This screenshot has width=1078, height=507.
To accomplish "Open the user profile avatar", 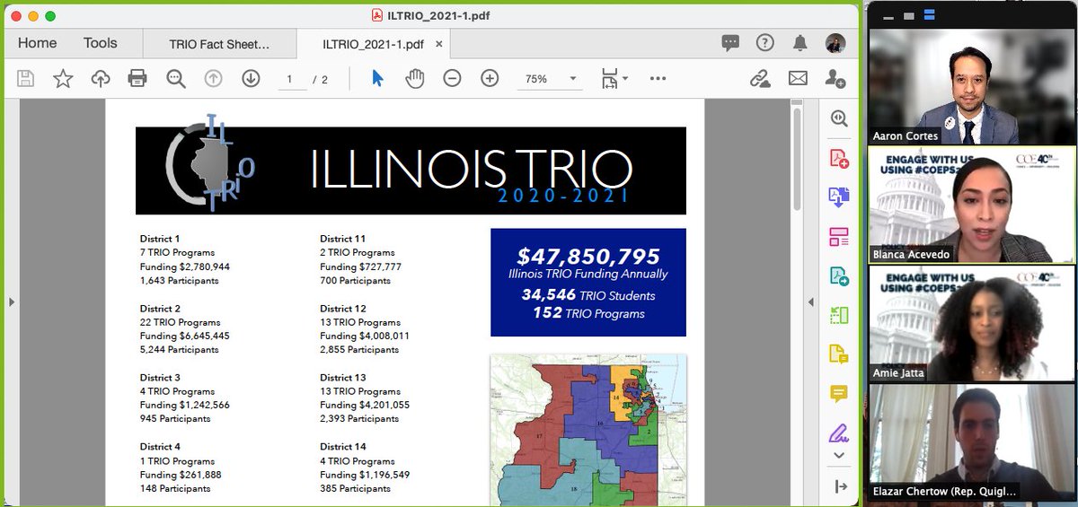I will [835, 42].
